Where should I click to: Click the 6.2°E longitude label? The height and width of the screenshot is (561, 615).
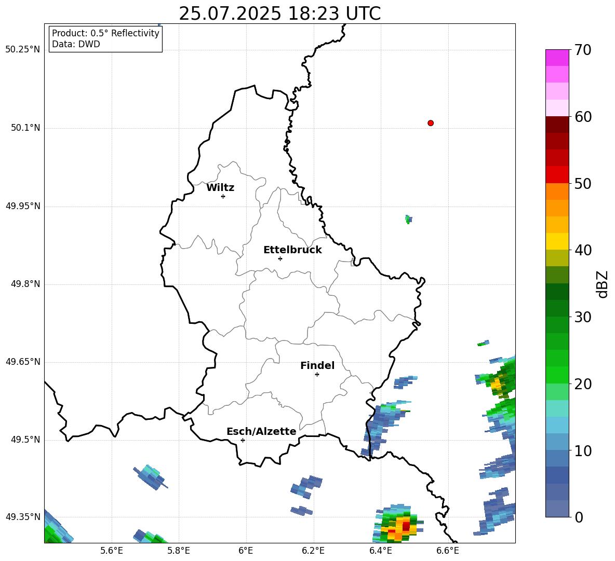[313, 551]
